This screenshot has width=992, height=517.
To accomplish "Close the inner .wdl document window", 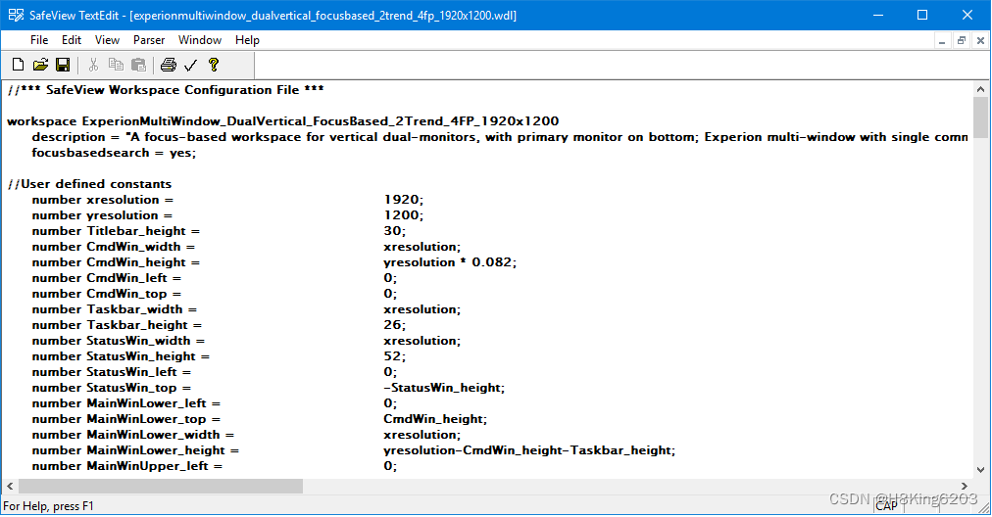I will (x=980, y=40).
